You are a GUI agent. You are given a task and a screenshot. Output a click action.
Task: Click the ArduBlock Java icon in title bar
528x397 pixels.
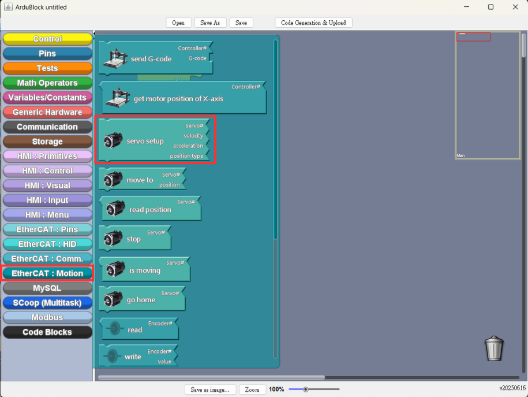pos(8,7)
